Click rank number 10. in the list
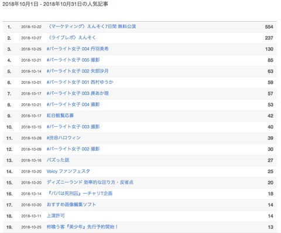Image resolution: width=281 pixels, height=233 pixels. point(9,127)
